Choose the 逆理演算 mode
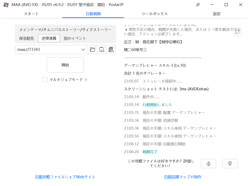This screenshot has height=186, width=248. [x=49, y=38]
